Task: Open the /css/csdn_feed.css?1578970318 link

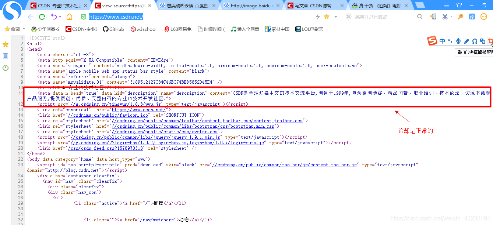Action: (106, 148)
